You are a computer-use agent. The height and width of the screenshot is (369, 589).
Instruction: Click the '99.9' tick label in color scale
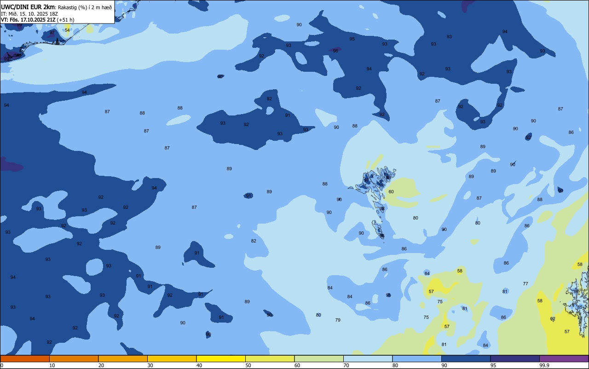tap(544, 365)
